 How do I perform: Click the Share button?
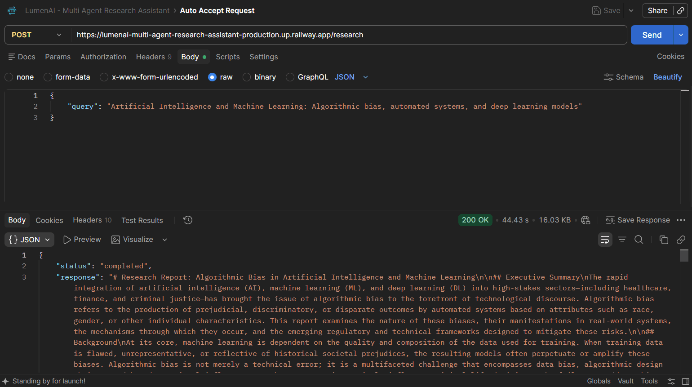[657, 11]
